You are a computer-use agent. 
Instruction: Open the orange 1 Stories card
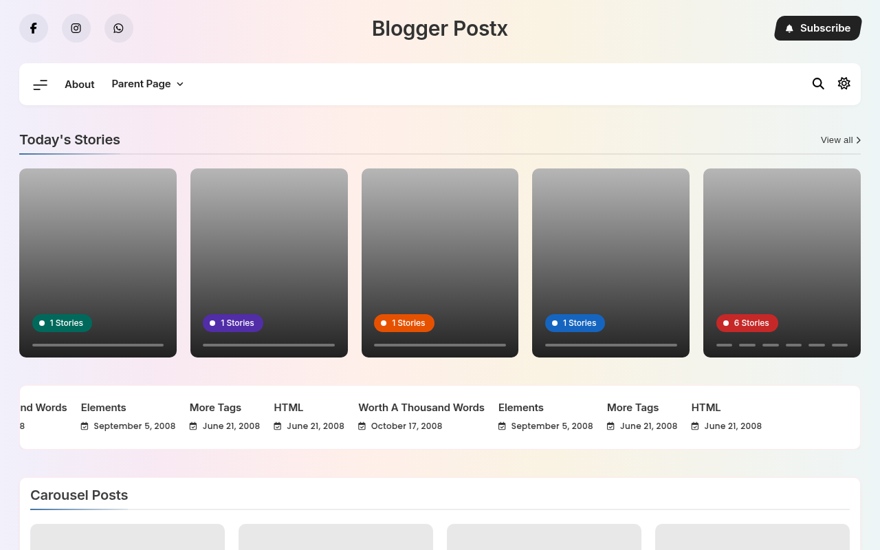440,263
